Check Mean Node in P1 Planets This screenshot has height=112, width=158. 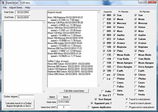[x=114, y=55]
